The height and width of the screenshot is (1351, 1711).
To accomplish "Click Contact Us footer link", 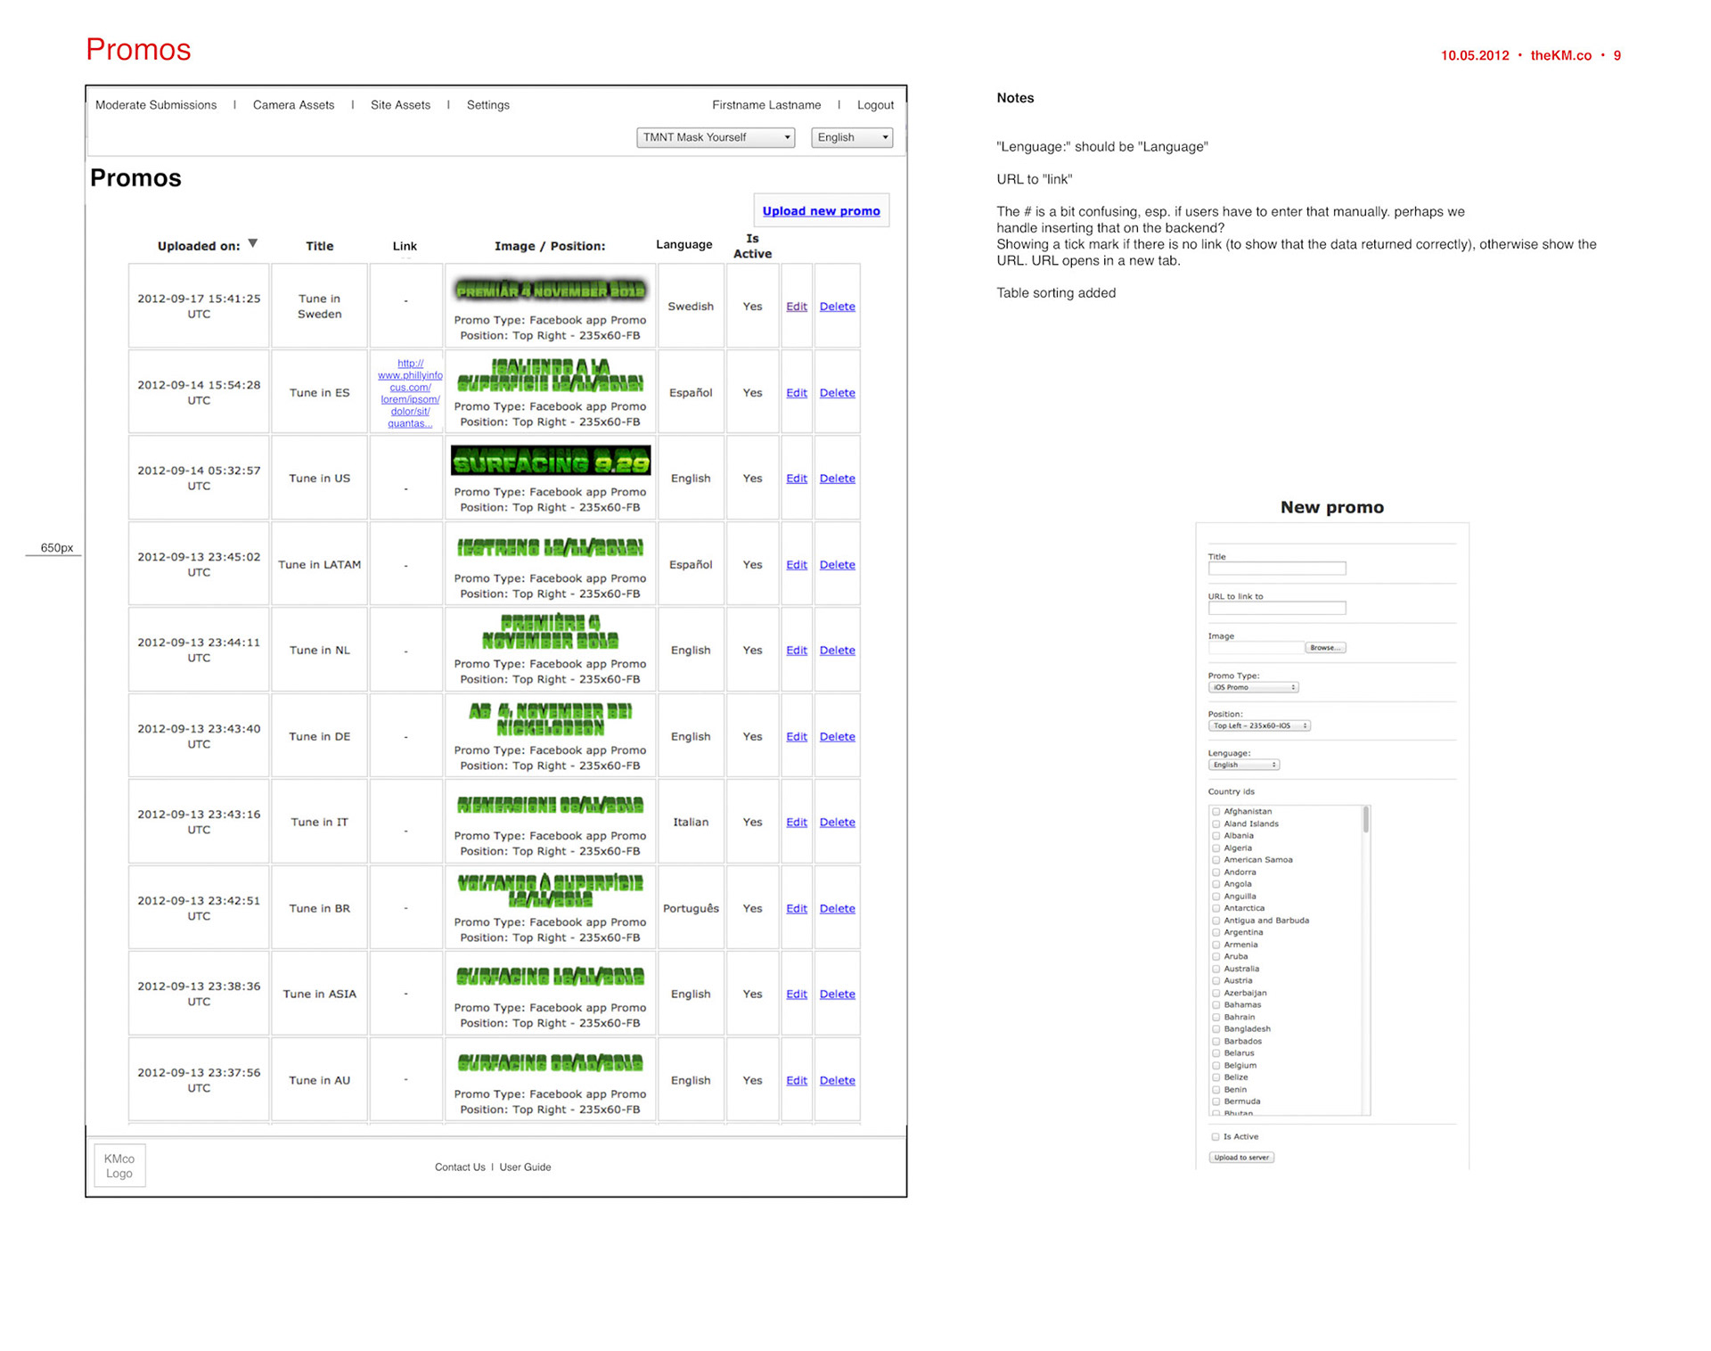I will (460, 1167).
